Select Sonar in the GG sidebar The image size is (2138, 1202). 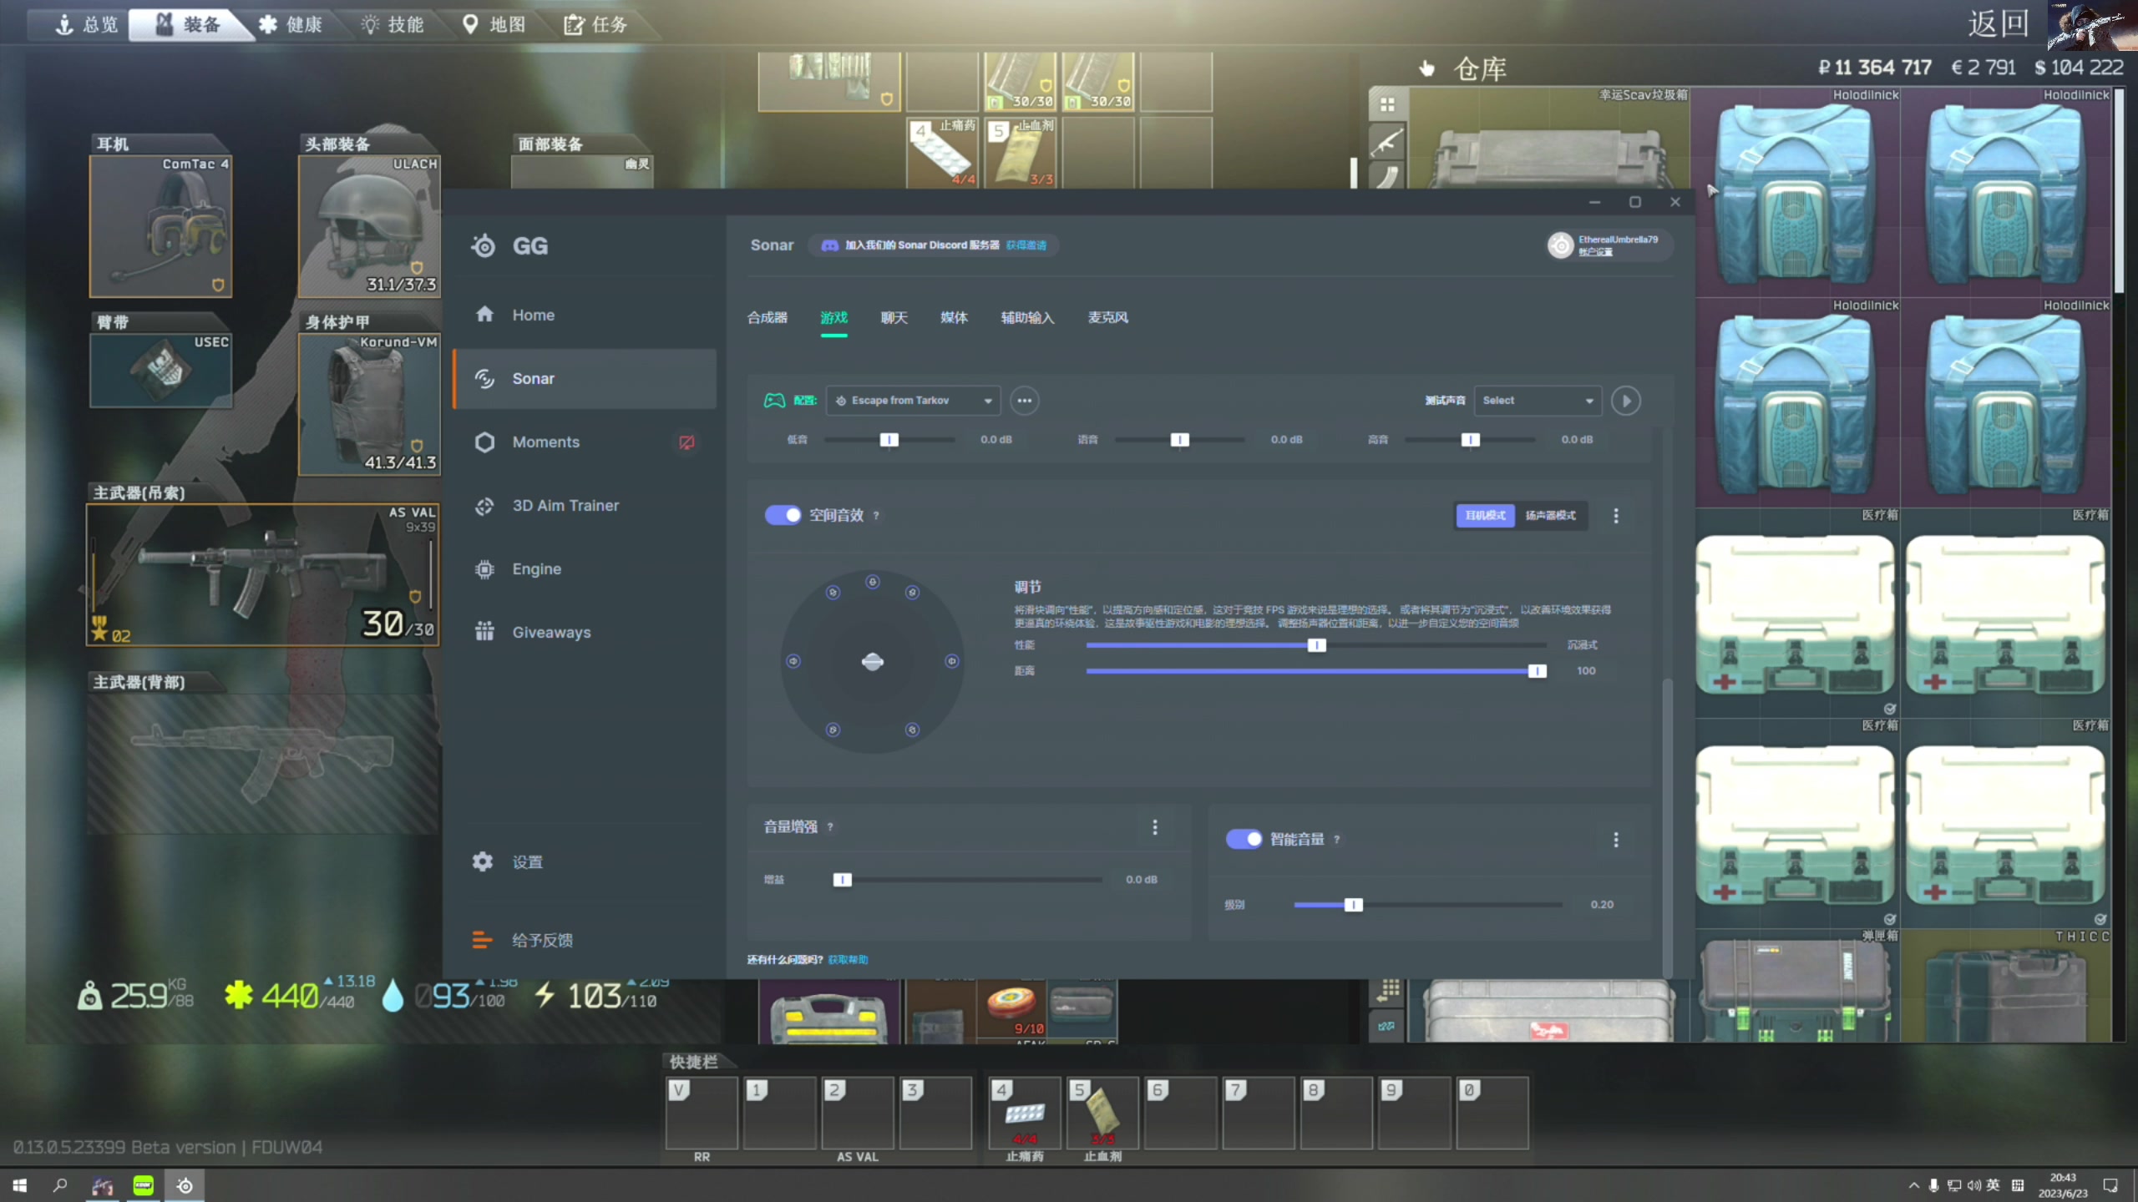585,378
